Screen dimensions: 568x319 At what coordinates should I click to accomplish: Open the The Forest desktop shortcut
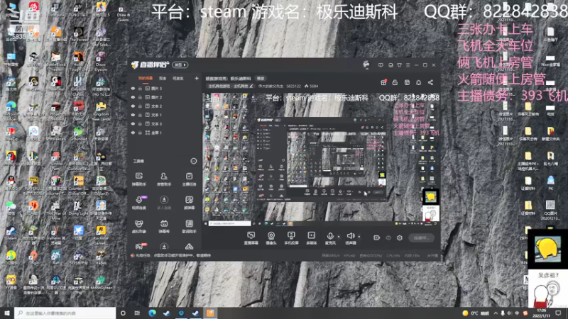coord(78,35)
